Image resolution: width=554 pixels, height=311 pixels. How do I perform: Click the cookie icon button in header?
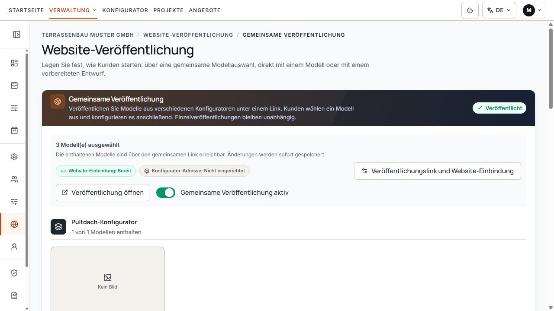pyautogui.click(x=470, y=10)
